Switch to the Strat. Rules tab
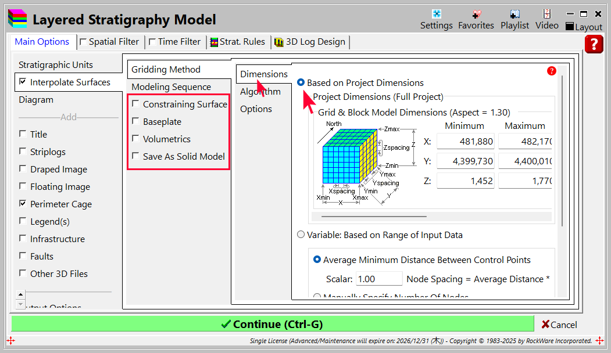The height and width of the screenshot is (353, 611). (x=237, y=42)
